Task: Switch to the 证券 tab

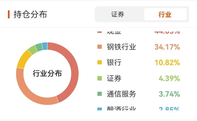Action: click(118, 14)
